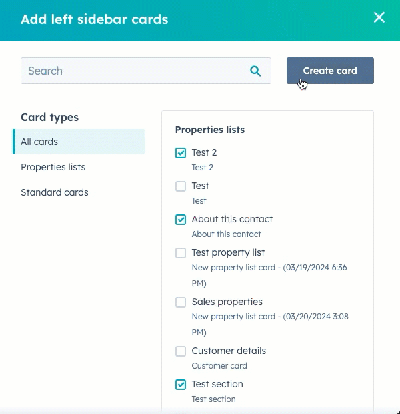The height and width of the screenshot is (414, 400).
Task: Click the Test section label text
Action: click(x=217, y=384)
